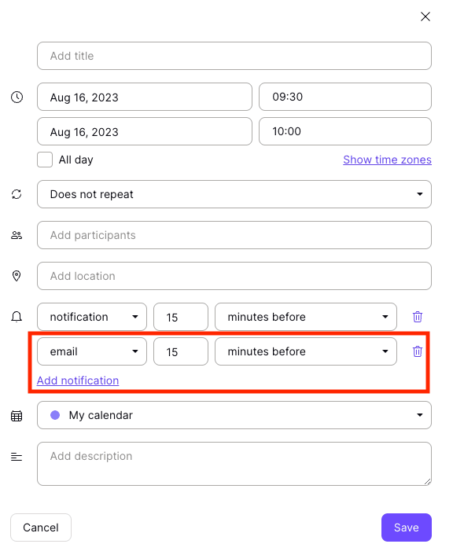This screenshot has width=453, height=555.
Task: Focus the Add location field
Action: [x=234, y=276]
